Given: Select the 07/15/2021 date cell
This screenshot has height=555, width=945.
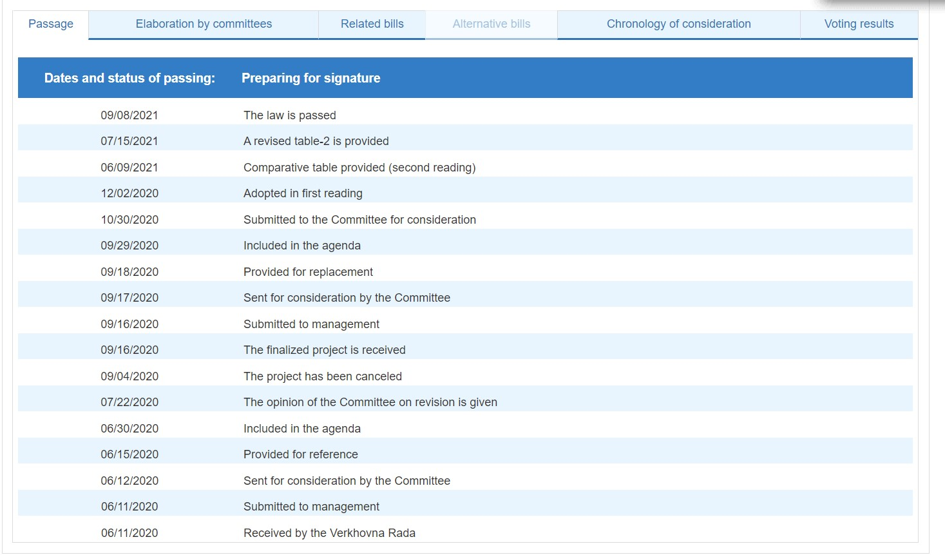Looking at the screenshot, I should coord(129,141).
